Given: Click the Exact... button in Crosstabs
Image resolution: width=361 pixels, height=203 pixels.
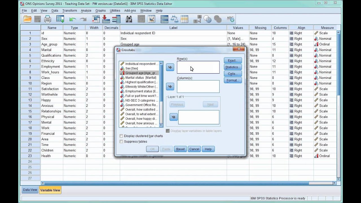Looking at the screenshot, I should [x=233, y=61].
